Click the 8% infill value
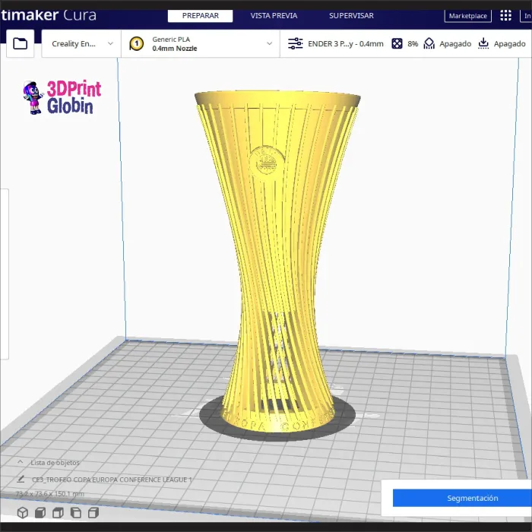Screen dimensions: 532x532 (x=413, y=44)
